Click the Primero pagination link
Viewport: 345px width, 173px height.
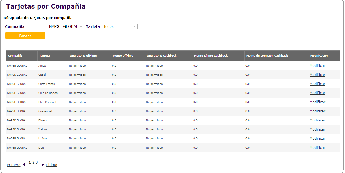(14, 165)
